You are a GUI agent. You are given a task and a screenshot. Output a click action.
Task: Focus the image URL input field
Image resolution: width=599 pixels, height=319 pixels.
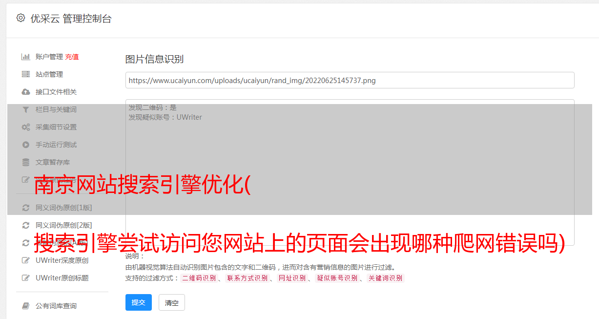350,80
